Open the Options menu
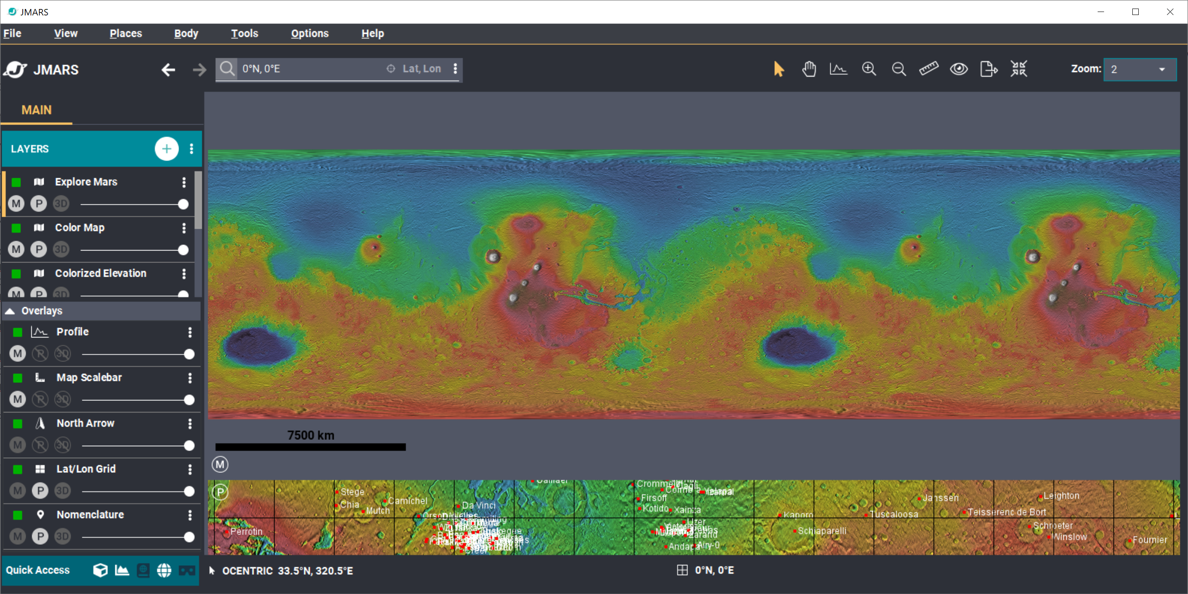This screenshot has height=594, width=1188. pos(310,33)
